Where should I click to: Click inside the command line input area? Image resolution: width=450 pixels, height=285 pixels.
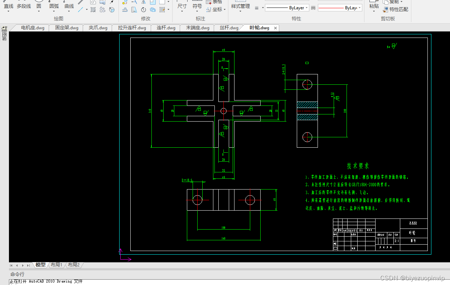[x=229, y=282]
